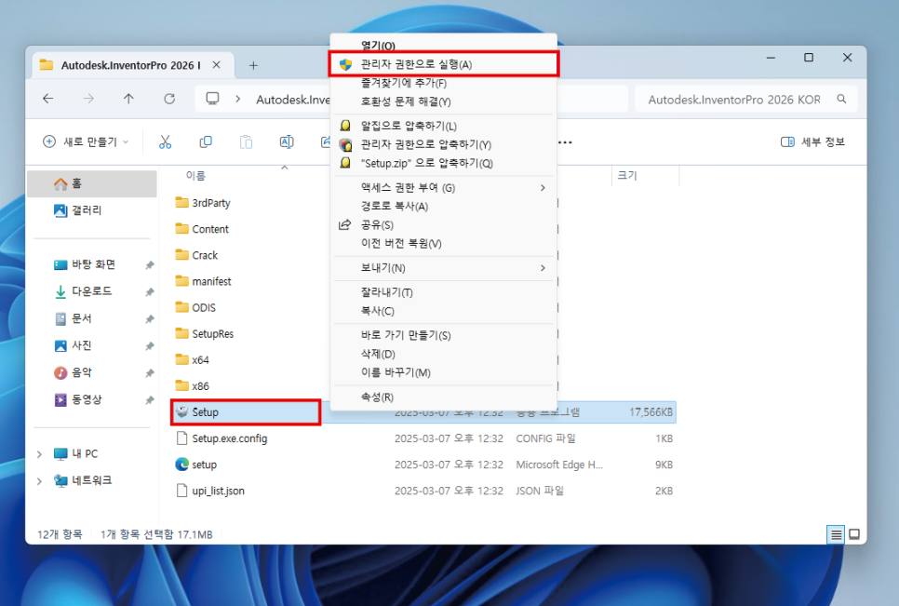Close the Autodesk.InventorPro 2026 tab
The height and width of the screenshot is (606, 899).
coord(216,65)
